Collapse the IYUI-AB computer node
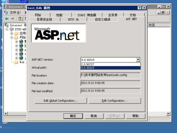Image resolution: width=177 pixels, height=133 pixels. (7, 29)
